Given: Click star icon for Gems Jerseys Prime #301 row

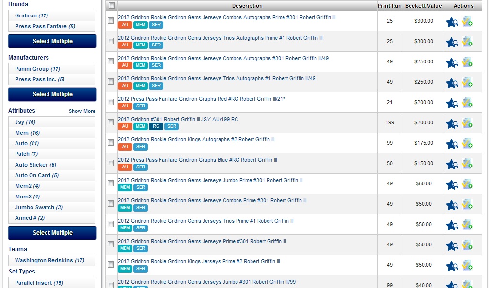Looking at the screenshot, I should (452, 246).
